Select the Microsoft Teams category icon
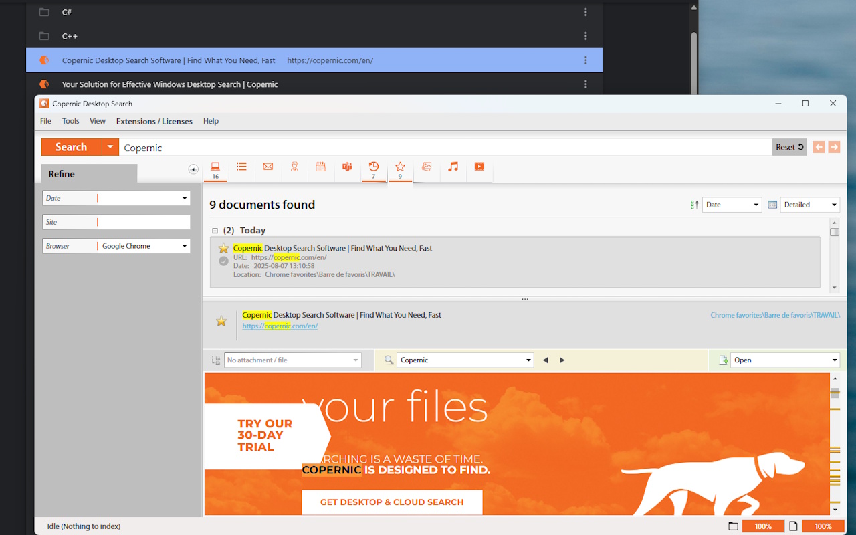856x535 pixels. 347,167
